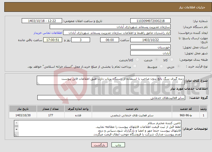
Task: Click the buyer organization name field
Action: coord(110,27)
